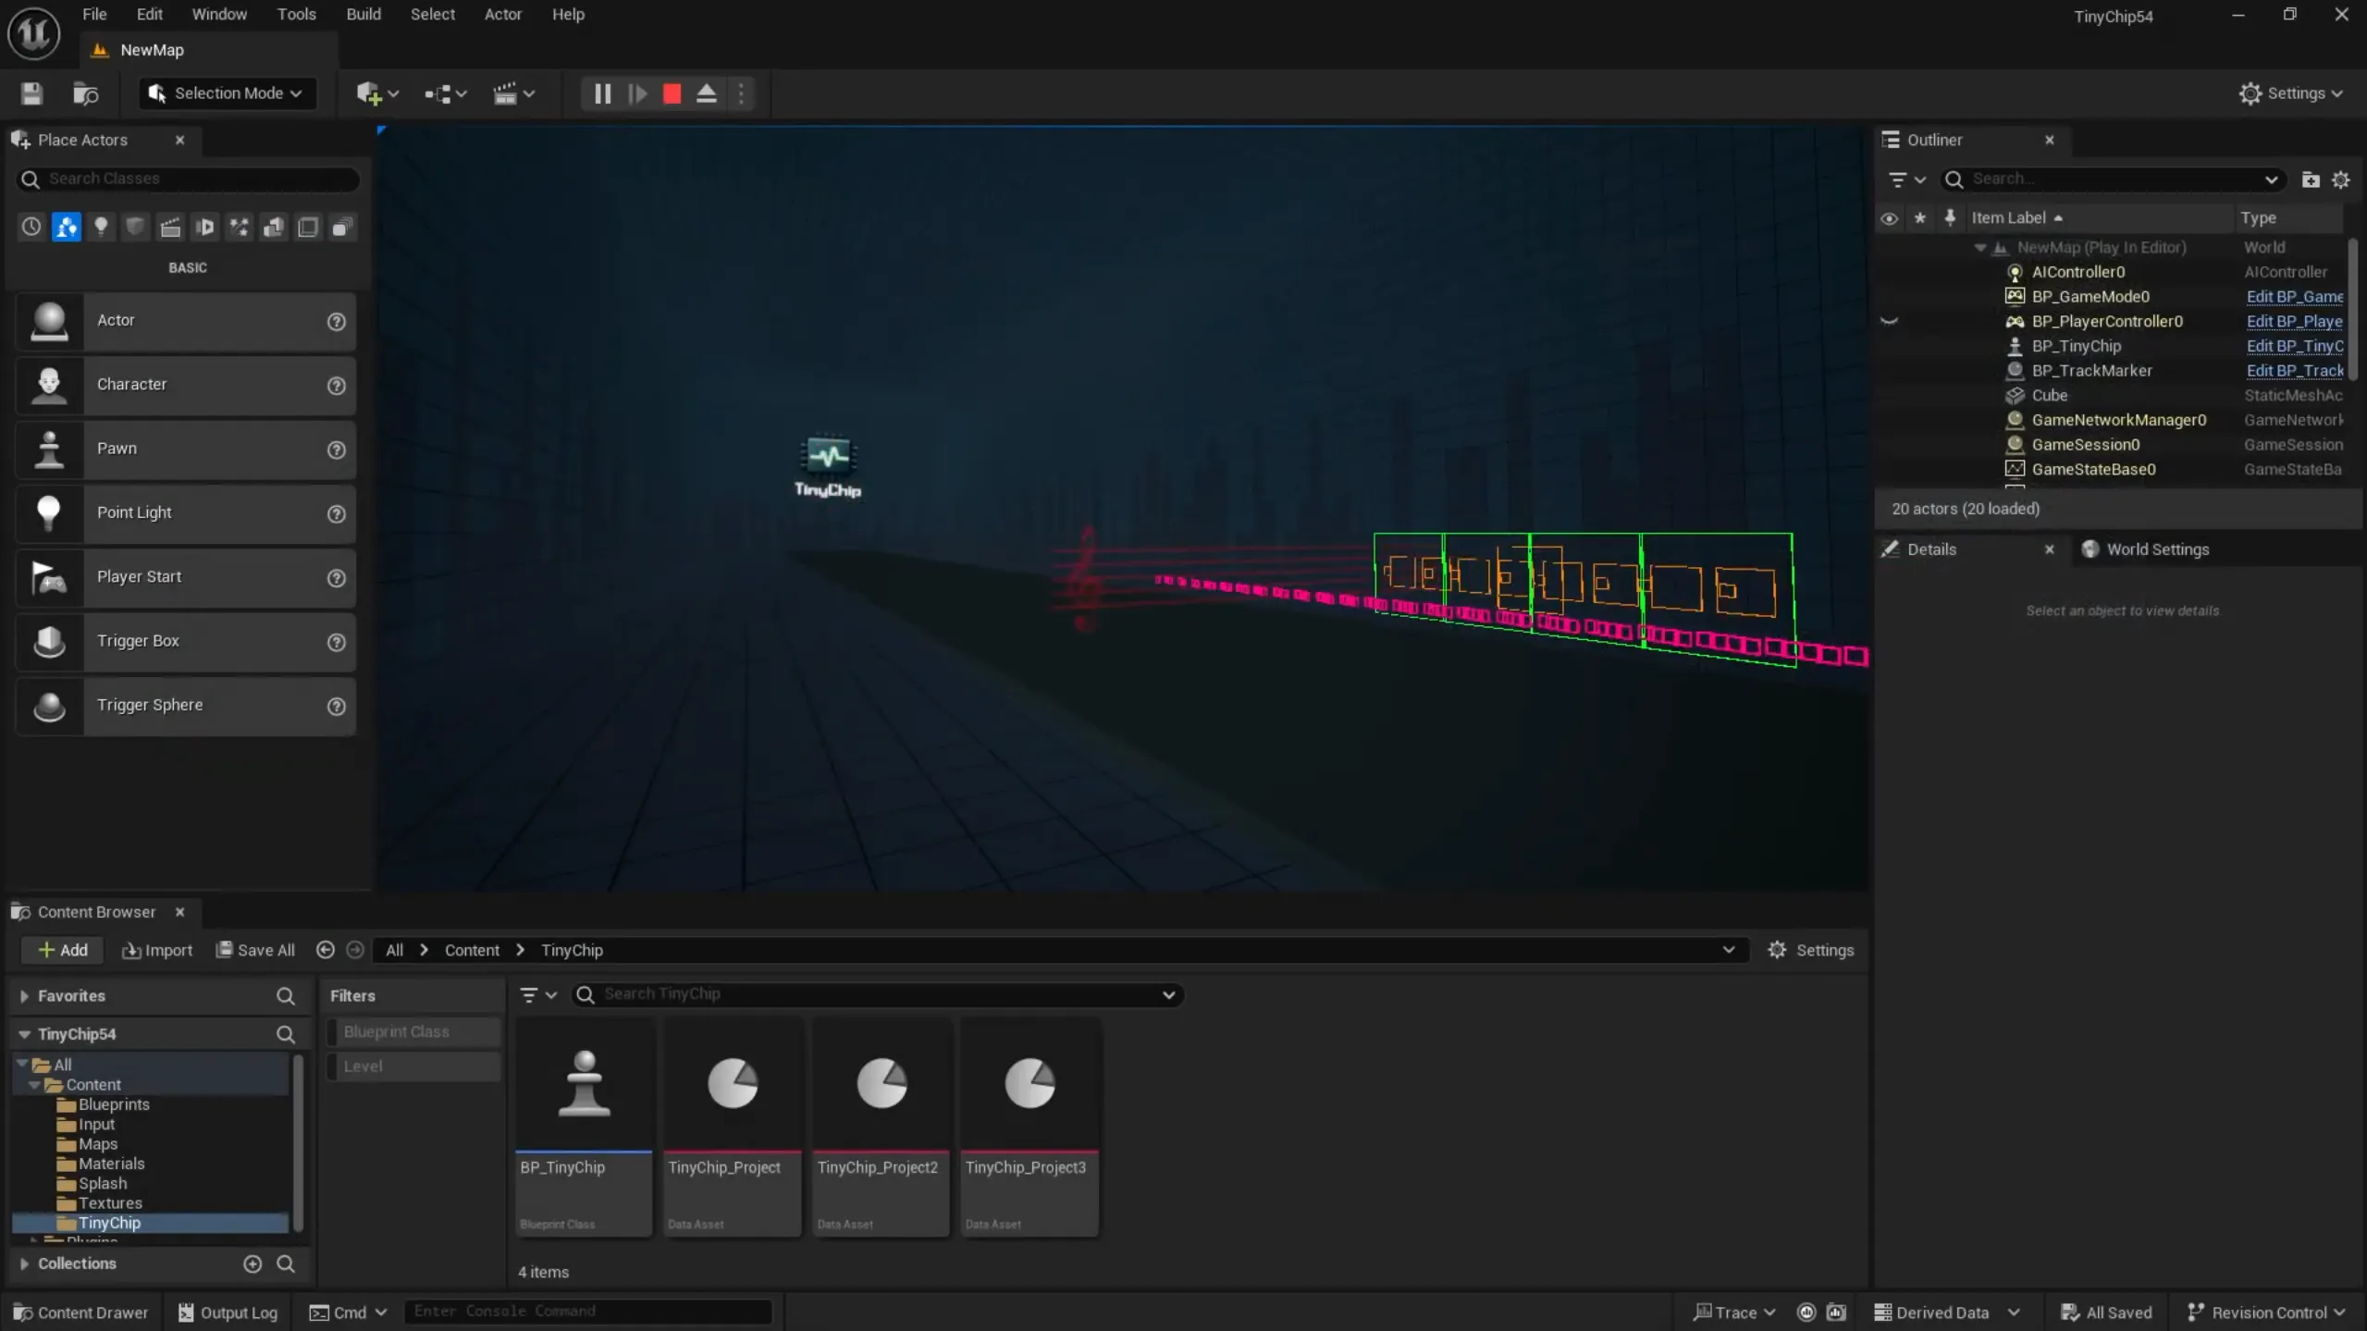Open the Cinematics clapperboard icon

point(513,93)
